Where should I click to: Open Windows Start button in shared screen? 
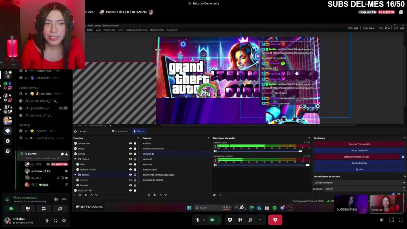point(189,208)
